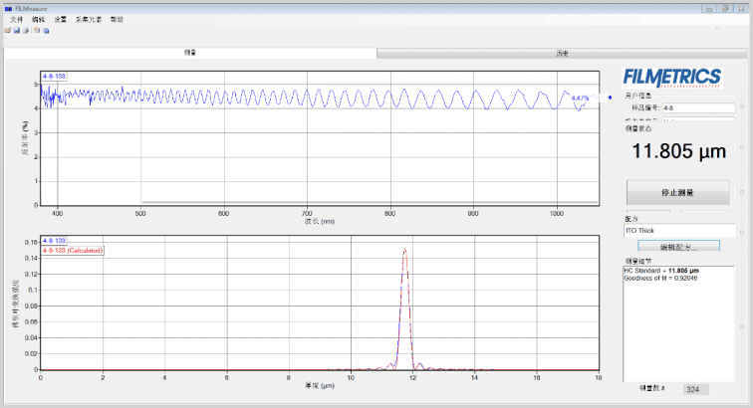Click the FILMeasure title bar app icon
753x408 pixels.
tap(8, 8)
